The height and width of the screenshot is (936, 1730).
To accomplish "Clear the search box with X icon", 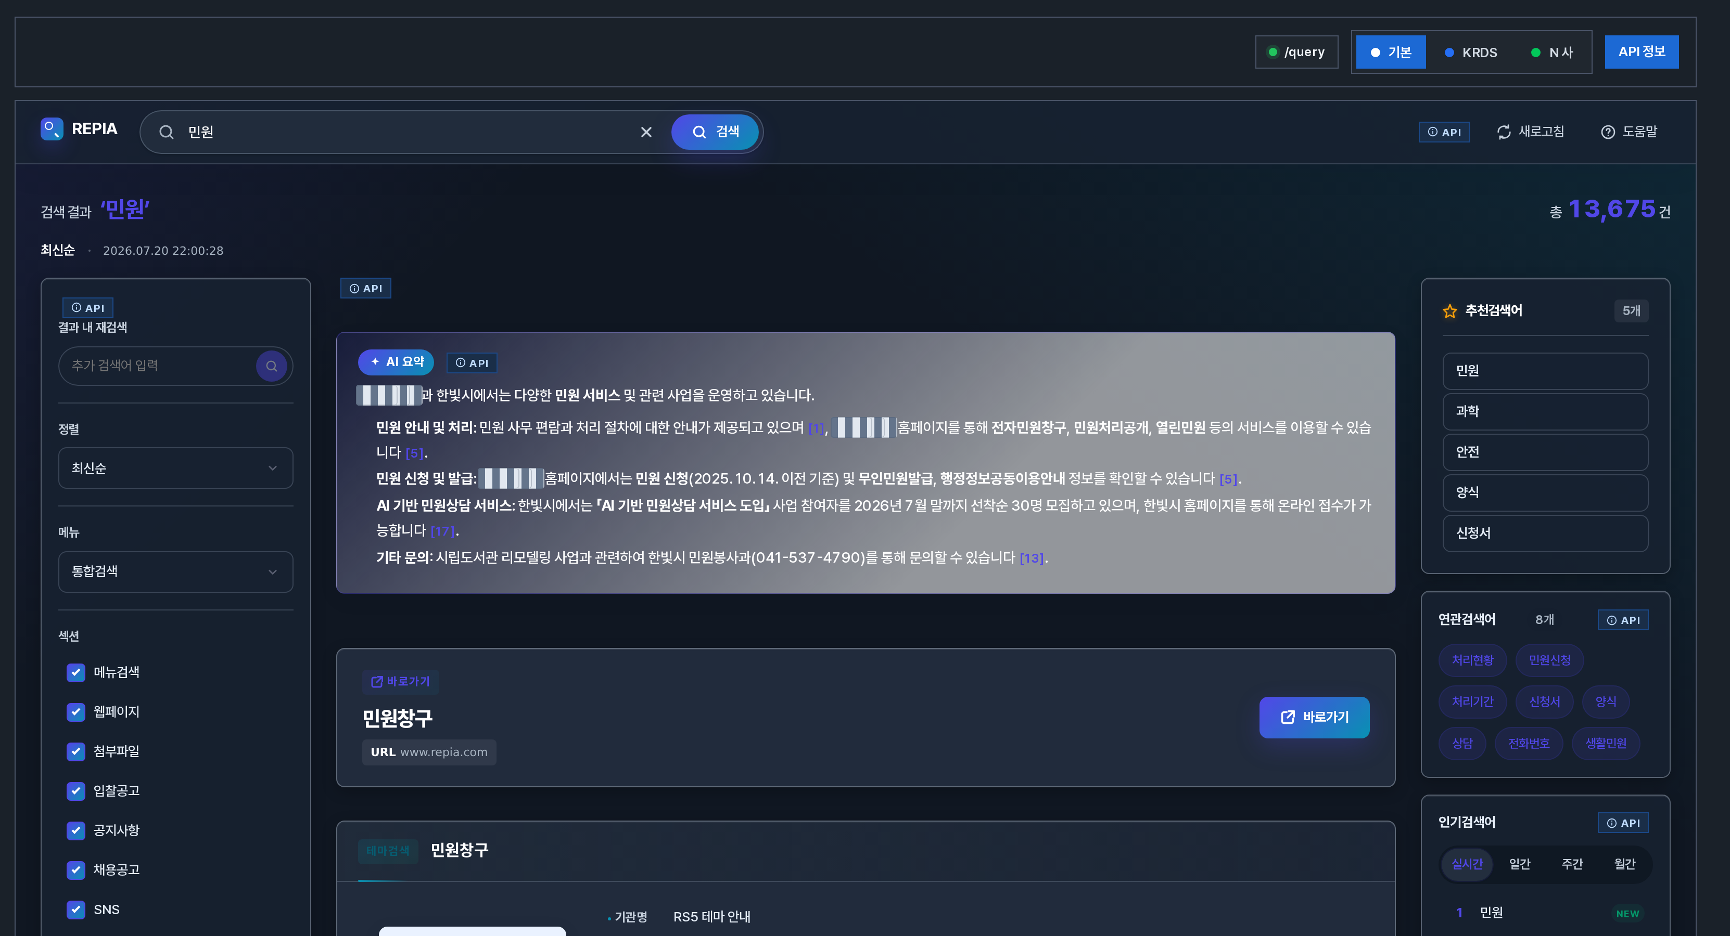I will [x=646, y=132].
